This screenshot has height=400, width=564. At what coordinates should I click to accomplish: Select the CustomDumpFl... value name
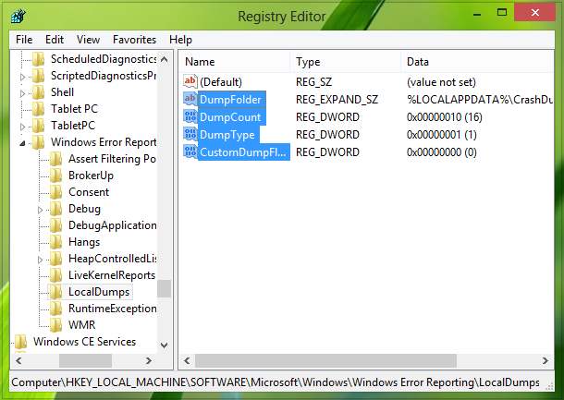(244, 152)
